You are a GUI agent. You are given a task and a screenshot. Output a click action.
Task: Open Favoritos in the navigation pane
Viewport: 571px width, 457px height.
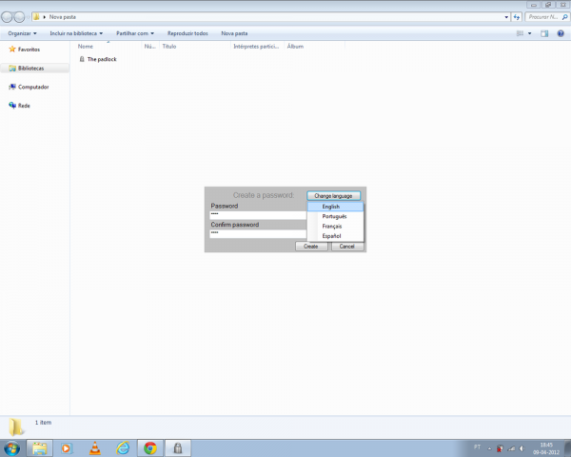[x=29, y=50]
